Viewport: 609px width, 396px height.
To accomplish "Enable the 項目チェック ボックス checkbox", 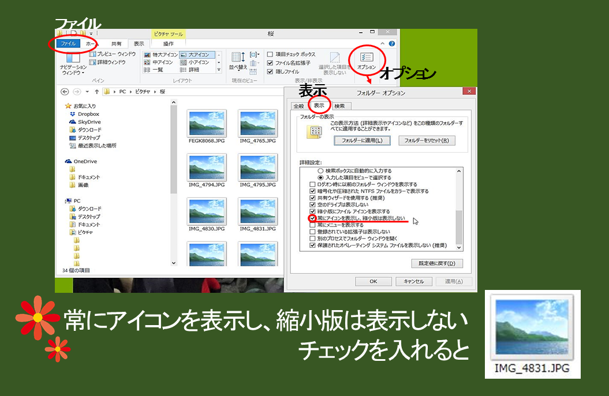I will [271, 55].
